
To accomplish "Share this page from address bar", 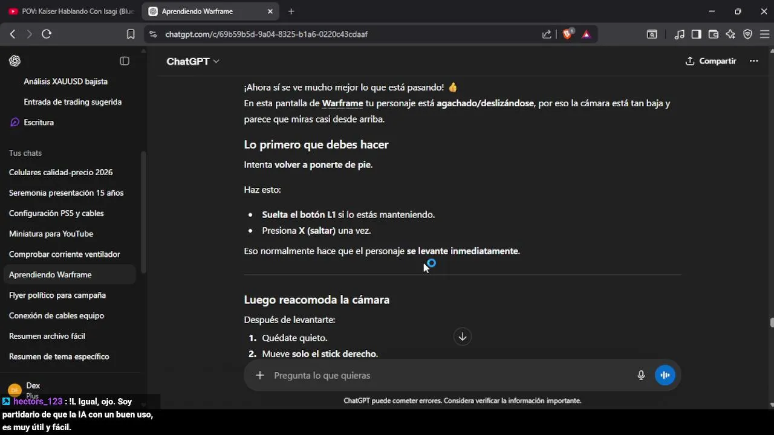I will click(x=547, y=34).
